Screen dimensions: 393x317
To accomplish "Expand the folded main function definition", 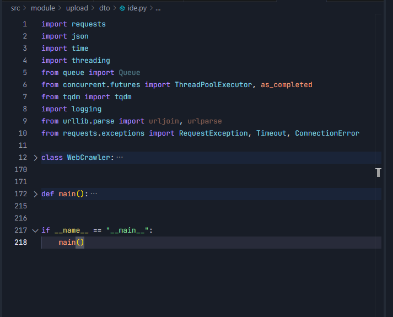I will coord(36,194).
